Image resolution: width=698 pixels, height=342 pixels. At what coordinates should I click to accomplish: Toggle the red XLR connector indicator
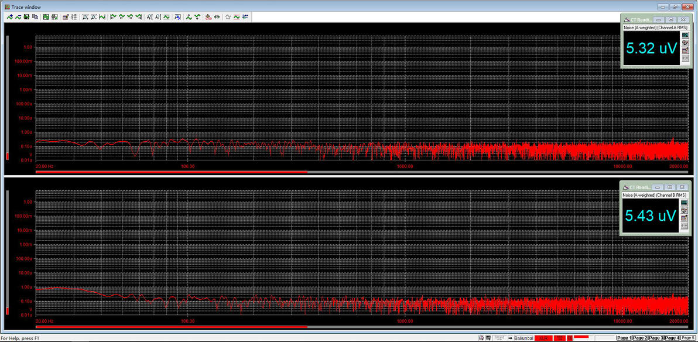point(543,338)
